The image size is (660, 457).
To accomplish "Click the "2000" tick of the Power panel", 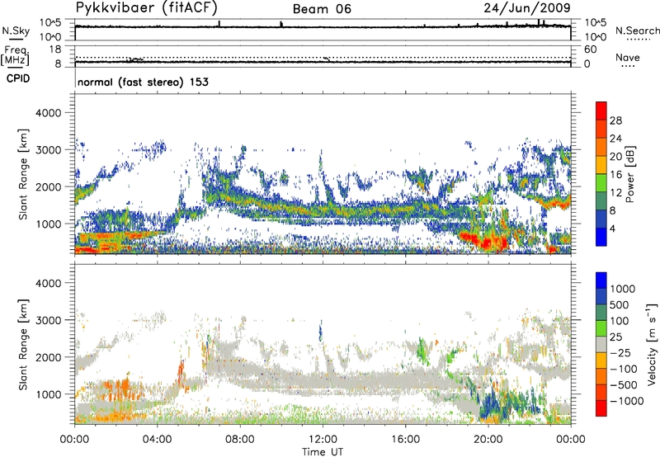I will tap(48, 186).
